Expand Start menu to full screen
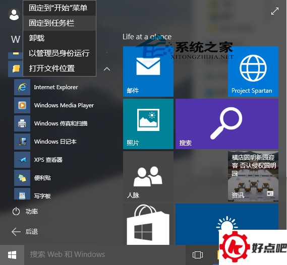The width and height of the screenshot is (287, 265). (x=275, y=11)
